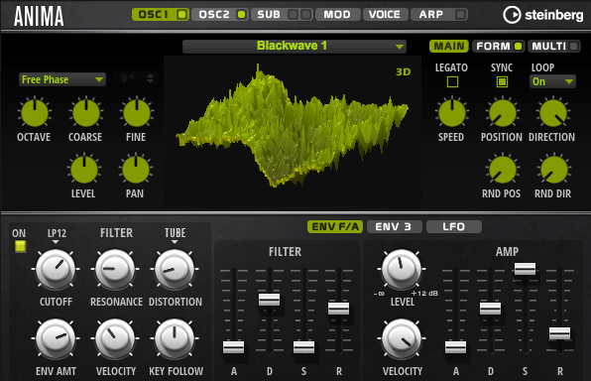Click the KEY FOLLOW knob
This screenshot has width=591, height=381.
(x=175, y=338)
